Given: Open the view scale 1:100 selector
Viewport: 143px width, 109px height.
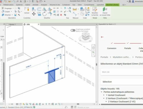Looking at the screenshot, I should pos(11,104).
